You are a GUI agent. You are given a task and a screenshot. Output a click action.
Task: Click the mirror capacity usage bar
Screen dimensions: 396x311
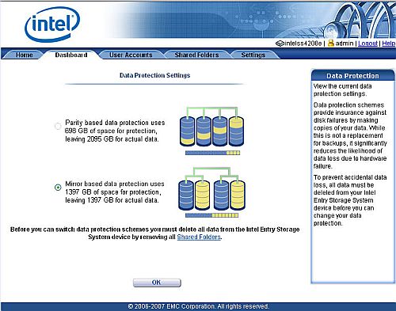[x=211, y=215]
